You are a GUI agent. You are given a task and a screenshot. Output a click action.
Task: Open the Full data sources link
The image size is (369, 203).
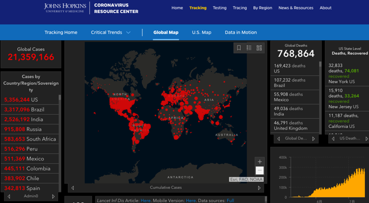point(230,201)
